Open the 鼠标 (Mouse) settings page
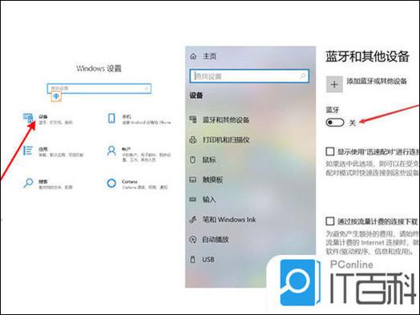Screen dimensions: 420x315 coord(203,160)
